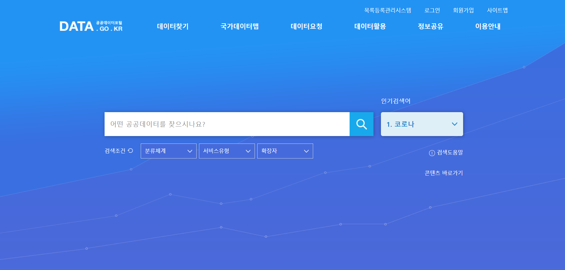Open the 이용안내 menu
565x270 pixels.
pos(488,26)
